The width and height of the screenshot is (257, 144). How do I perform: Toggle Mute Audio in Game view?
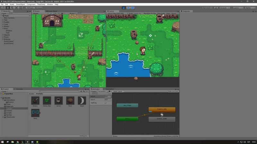(x=161, y=13)
